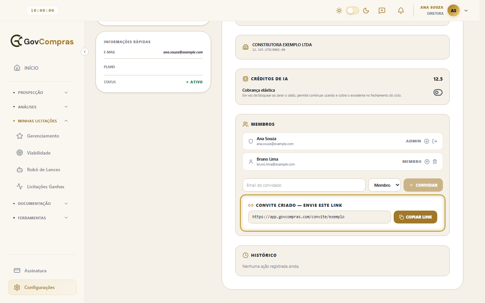Expand the Ferramentas section

coord(42,218)
